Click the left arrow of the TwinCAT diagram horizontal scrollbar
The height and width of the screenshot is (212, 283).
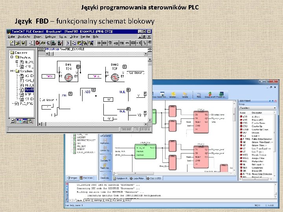click(x=40, y=124)
